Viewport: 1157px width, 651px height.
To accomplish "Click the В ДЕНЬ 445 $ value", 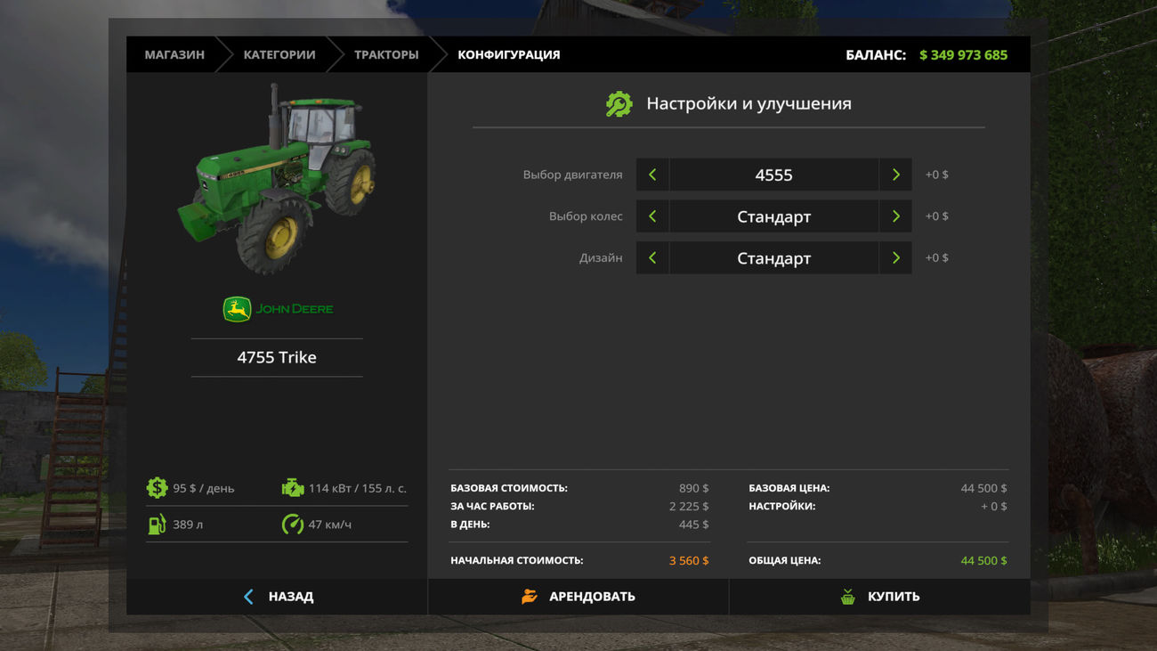I will point(694,525).
